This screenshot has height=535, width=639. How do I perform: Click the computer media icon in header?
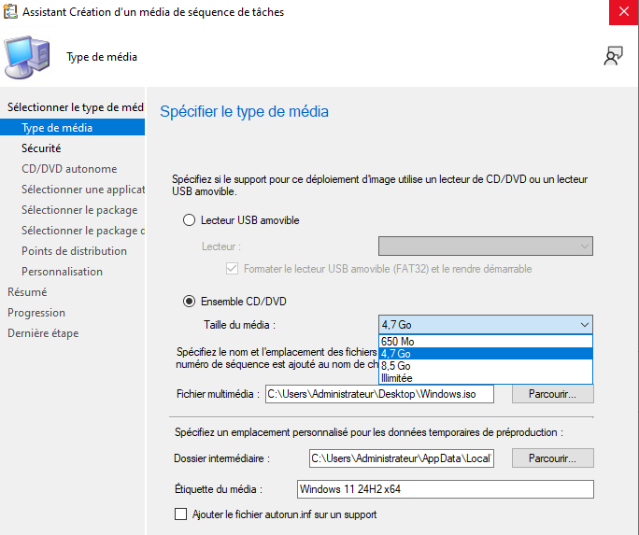click(x=27, y=57)
